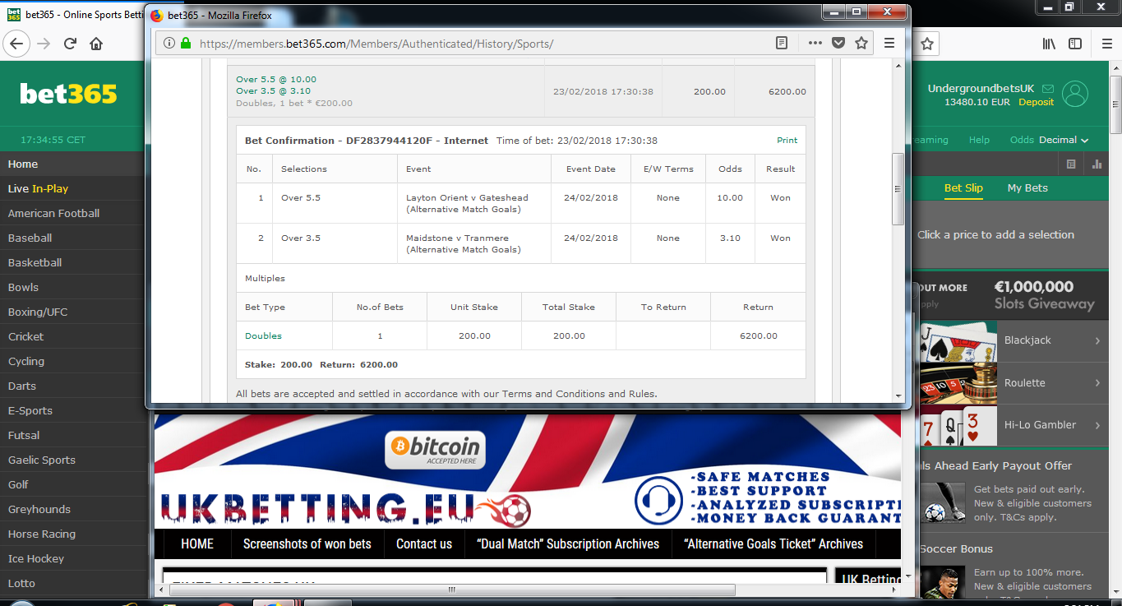Open Firefox library in main window
The height and width of the screenshot is (606, 1122).
pos(1049,44)
